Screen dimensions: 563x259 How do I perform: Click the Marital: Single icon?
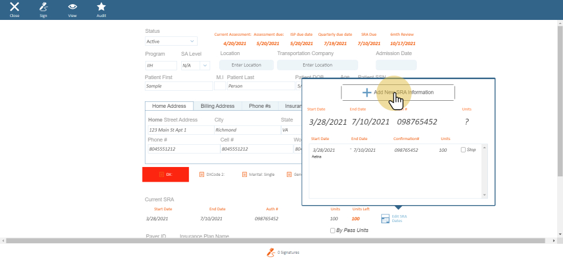coord(245,174)
